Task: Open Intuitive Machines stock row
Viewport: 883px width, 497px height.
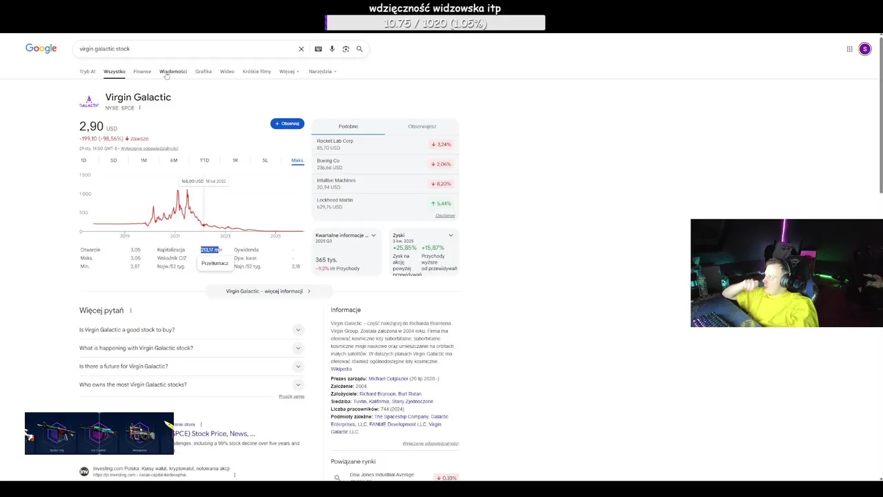Action: tap(385, 184)
